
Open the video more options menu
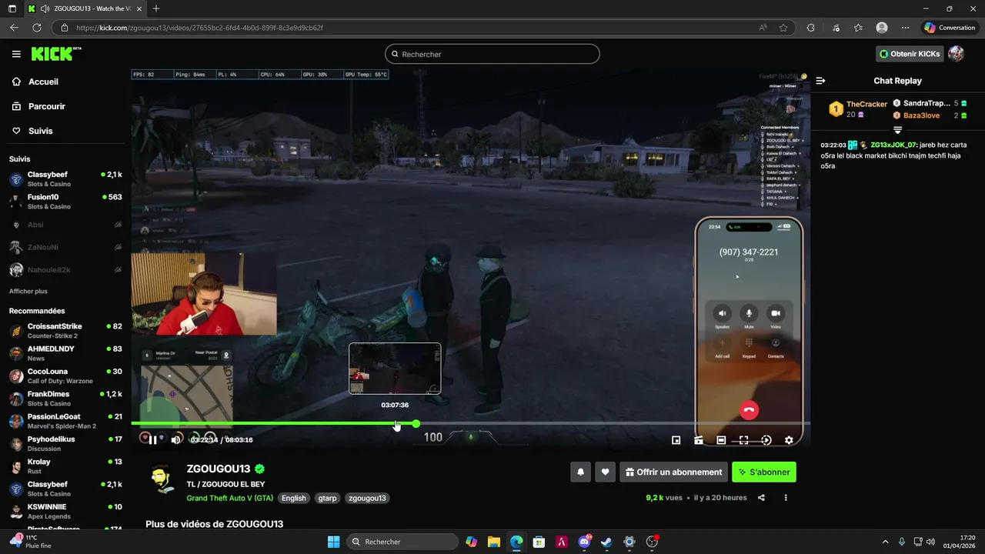click(786, 498)
